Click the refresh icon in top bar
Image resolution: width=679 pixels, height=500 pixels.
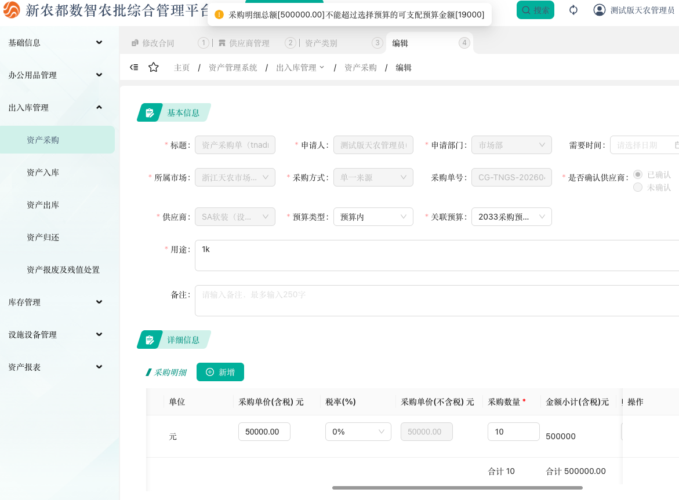coord(573,10)
